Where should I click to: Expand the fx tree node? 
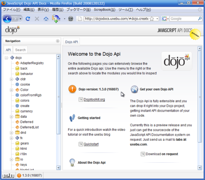[x=11, y=138]
